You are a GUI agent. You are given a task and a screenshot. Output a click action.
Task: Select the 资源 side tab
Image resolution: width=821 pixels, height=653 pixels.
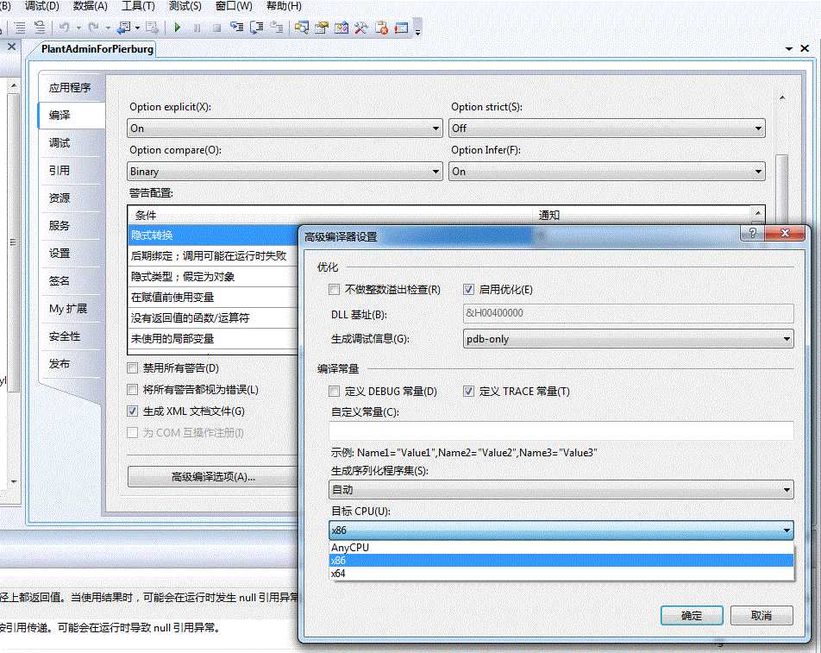click(60, 198)
